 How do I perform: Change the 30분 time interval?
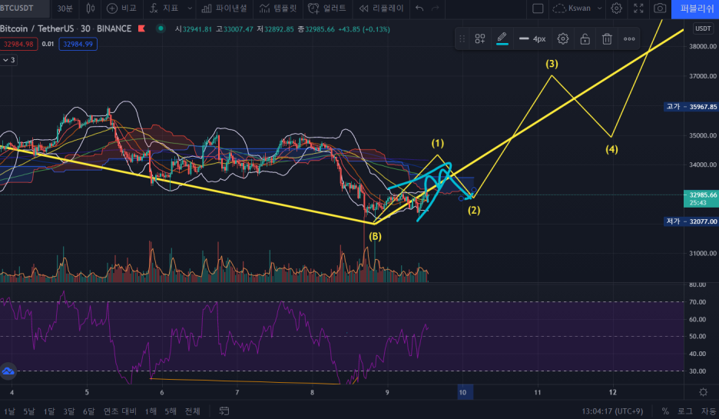[x=65, y=8]
